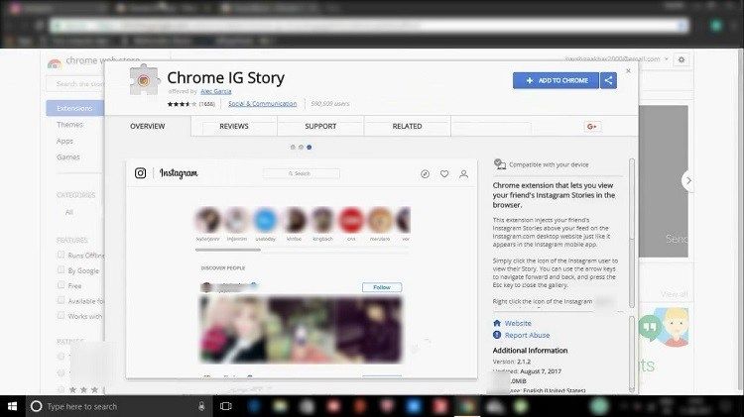The height and width of the screenshot is (417, 744).
Task: Select Themes in the sidebar
Action: pyautogui.click(x=69, y=125)
